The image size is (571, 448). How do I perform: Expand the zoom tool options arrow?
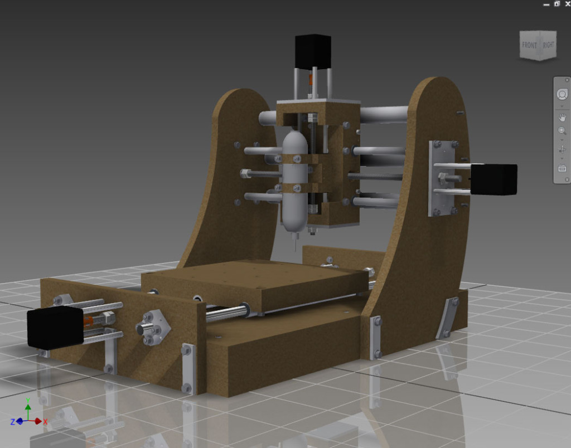pos(562,140)
